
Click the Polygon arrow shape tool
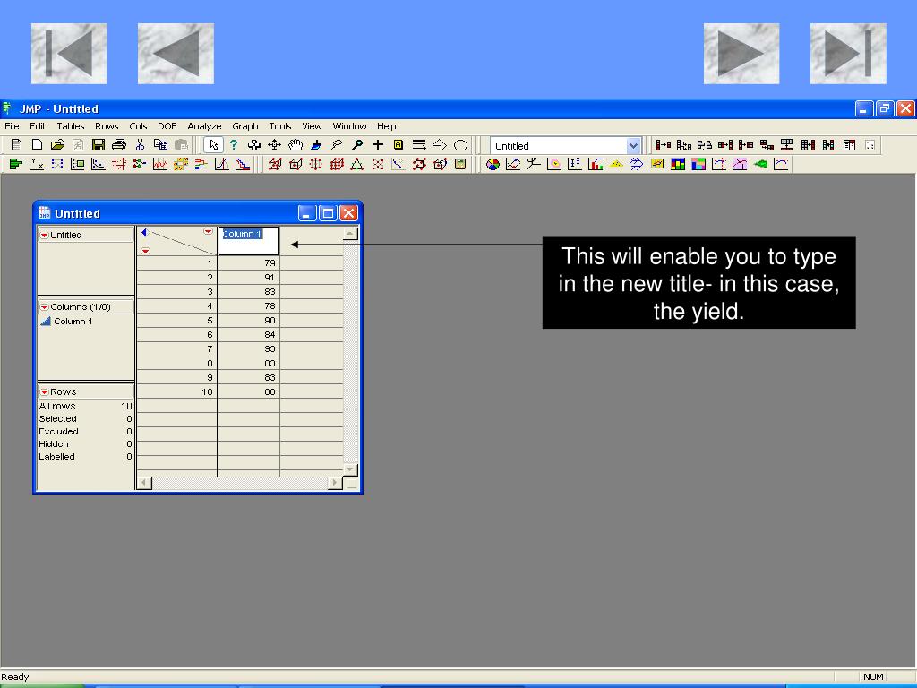coord(440,144)
